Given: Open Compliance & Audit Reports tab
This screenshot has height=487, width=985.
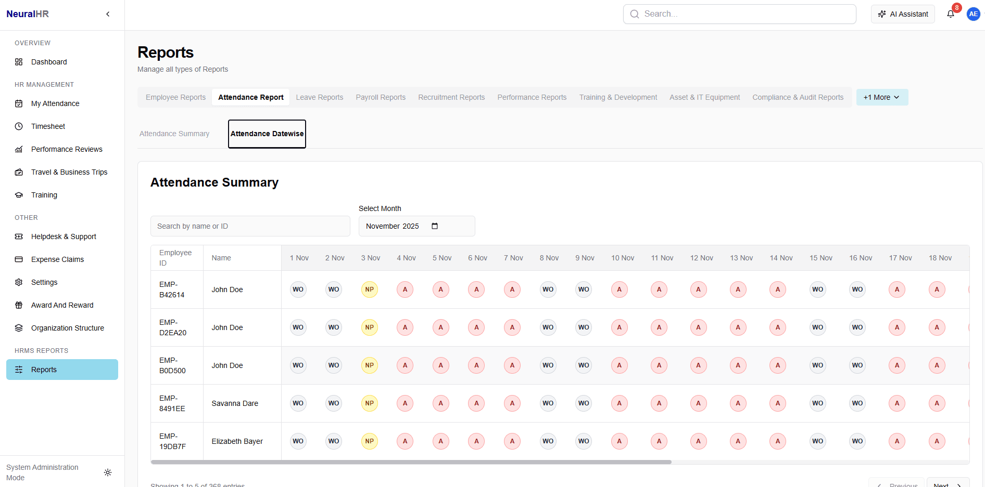Looking at the screenshot, I should click(x=798, y=97).
